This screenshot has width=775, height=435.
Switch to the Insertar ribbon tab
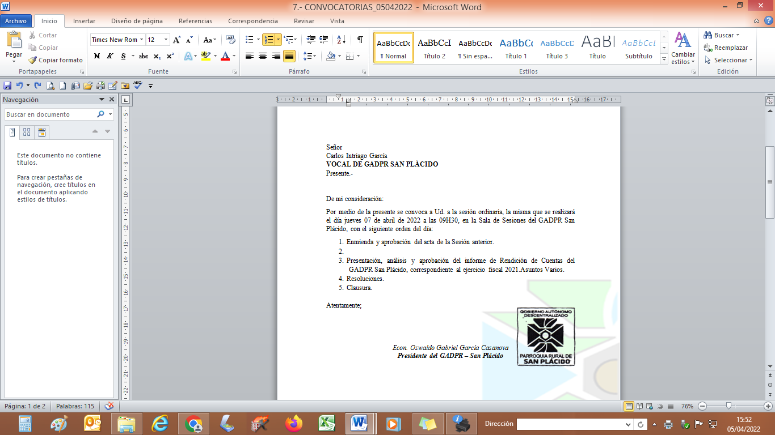(84, 21)
